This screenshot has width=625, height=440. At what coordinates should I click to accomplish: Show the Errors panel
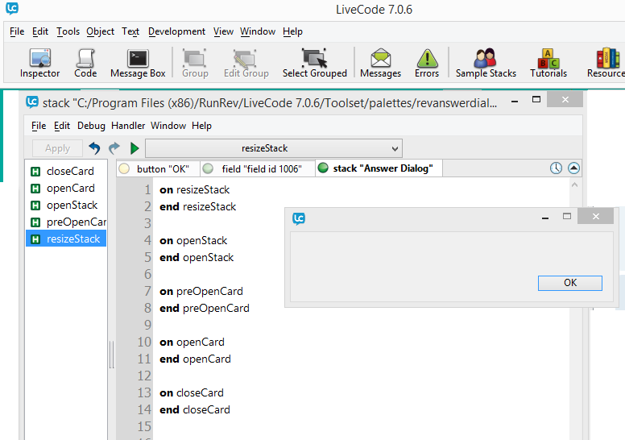pyautogui.click(x=427, y=63)
